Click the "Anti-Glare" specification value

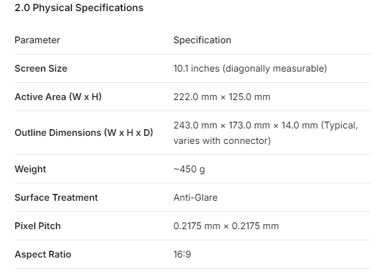(x=195, y=198)
